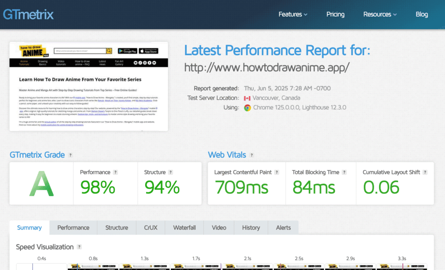Click the 0.8s speed visualization frame
The width and height of the screenshot is (445, 270).
[x=93, y=267]
